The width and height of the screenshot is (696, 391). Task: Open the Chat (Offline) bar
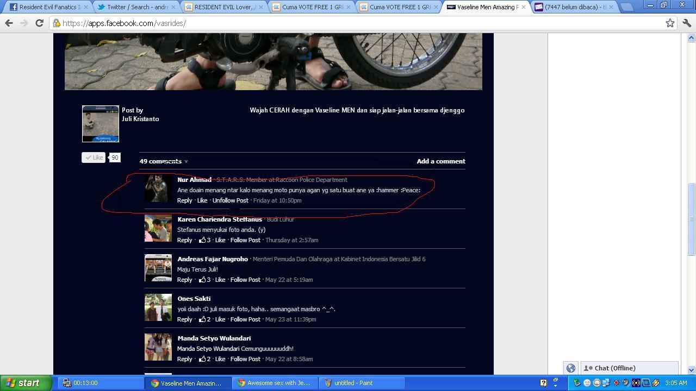629,368
